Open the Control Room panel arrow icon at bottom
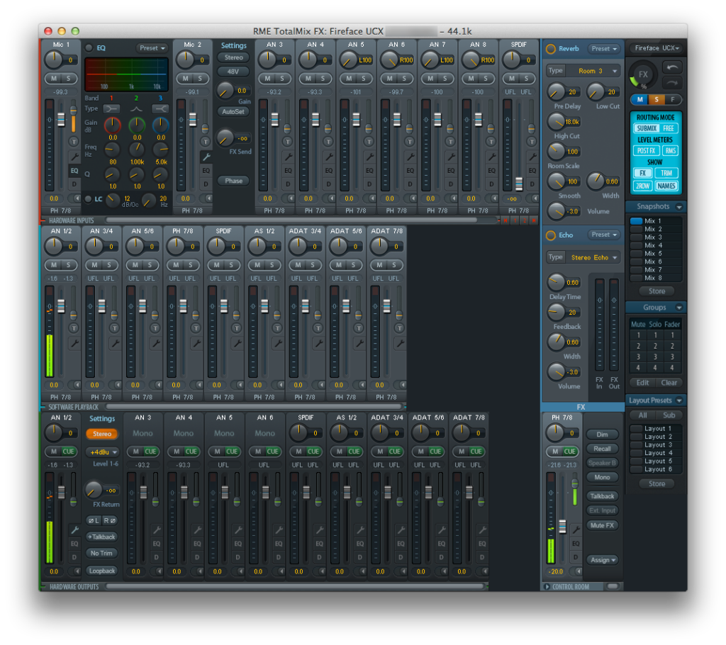 tap(547, 585)
